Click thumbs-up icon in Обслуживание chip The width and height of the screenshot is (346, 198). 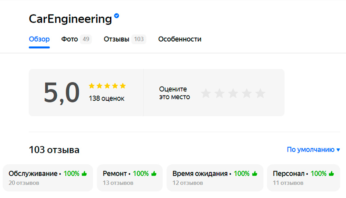[x=84, y=174]
